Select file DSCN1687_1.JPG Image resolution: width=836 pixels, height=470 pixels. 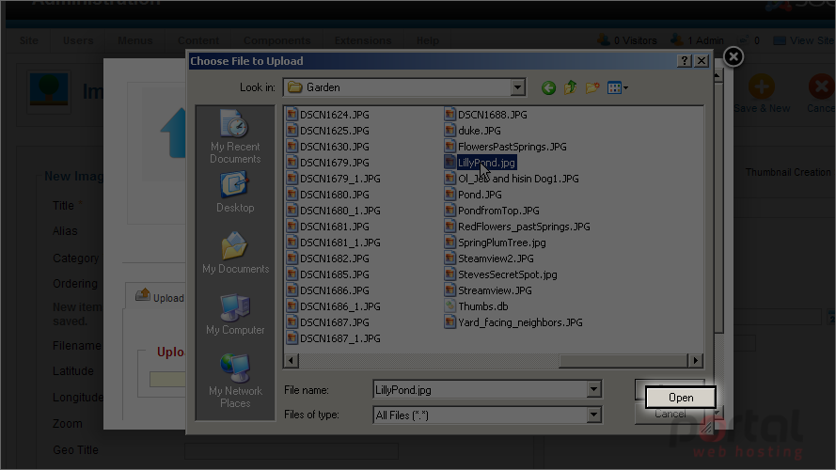click(333, 338)
